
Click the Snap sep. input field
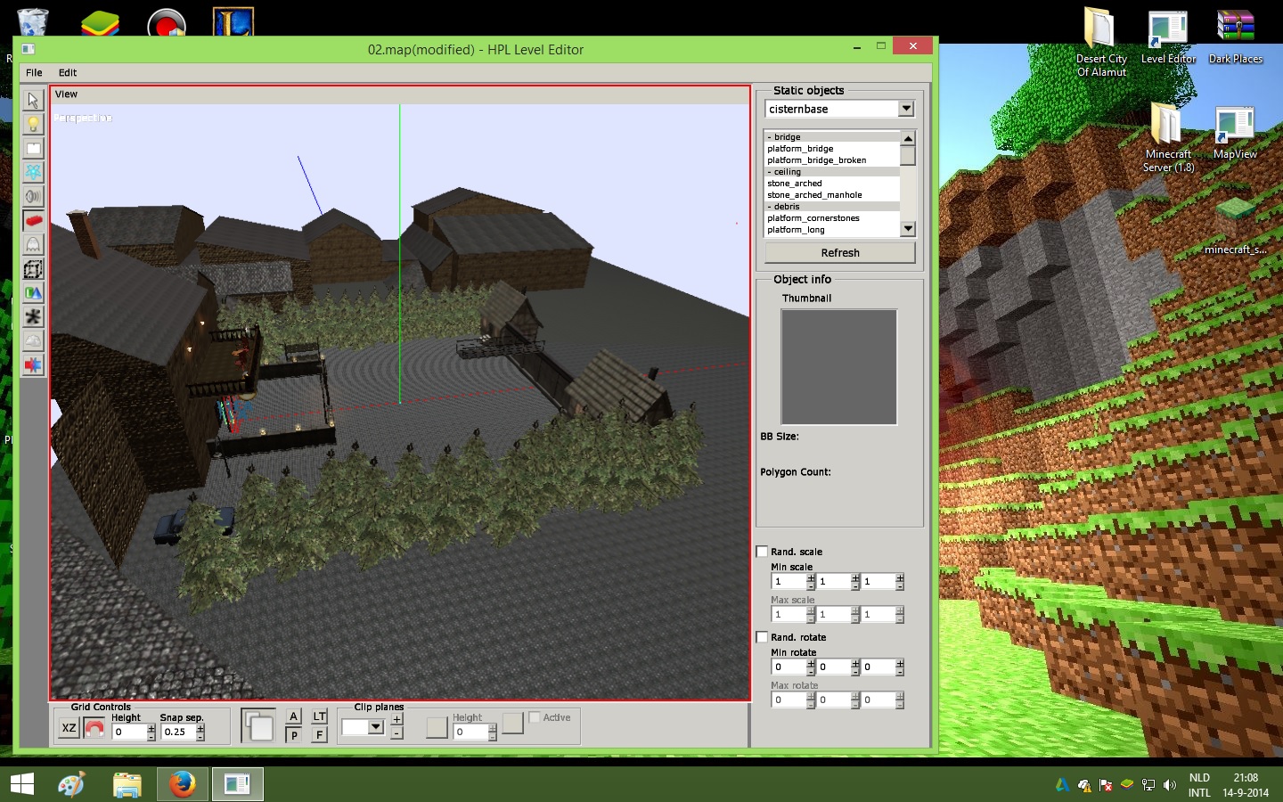tap(179, 732)
